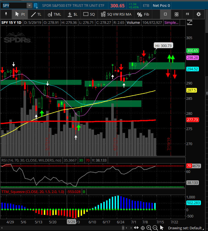208x231 pixels.
Task: Load the SQ VW RSI MA study set
Action: point(115,14)
